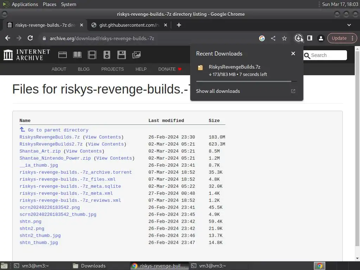Click the download progress bar

246,81
